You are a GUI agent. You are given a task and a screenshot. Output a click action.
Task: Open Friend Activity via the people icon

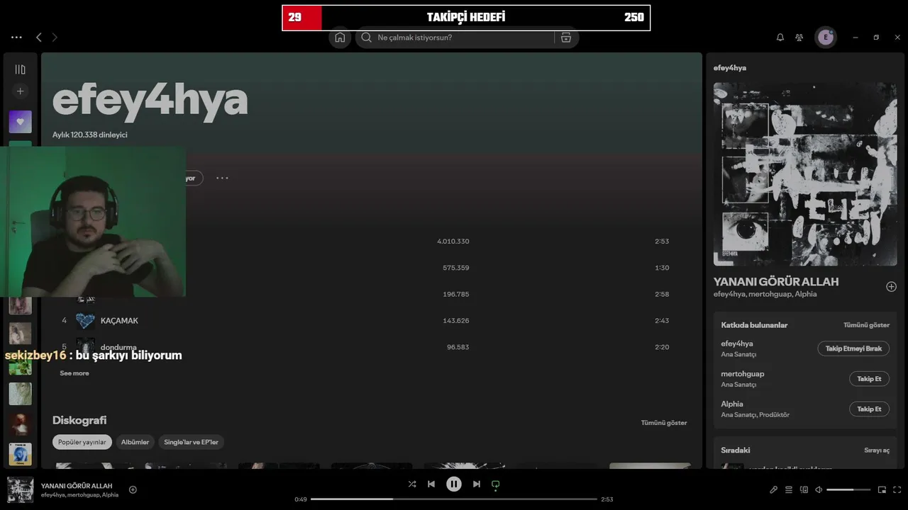click(799, 38)
